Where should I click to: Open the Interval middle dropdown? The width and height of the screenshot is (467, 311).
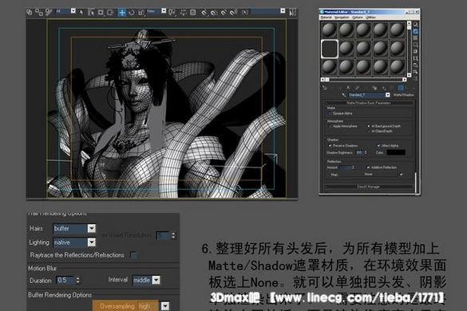(x=156, y=280)
